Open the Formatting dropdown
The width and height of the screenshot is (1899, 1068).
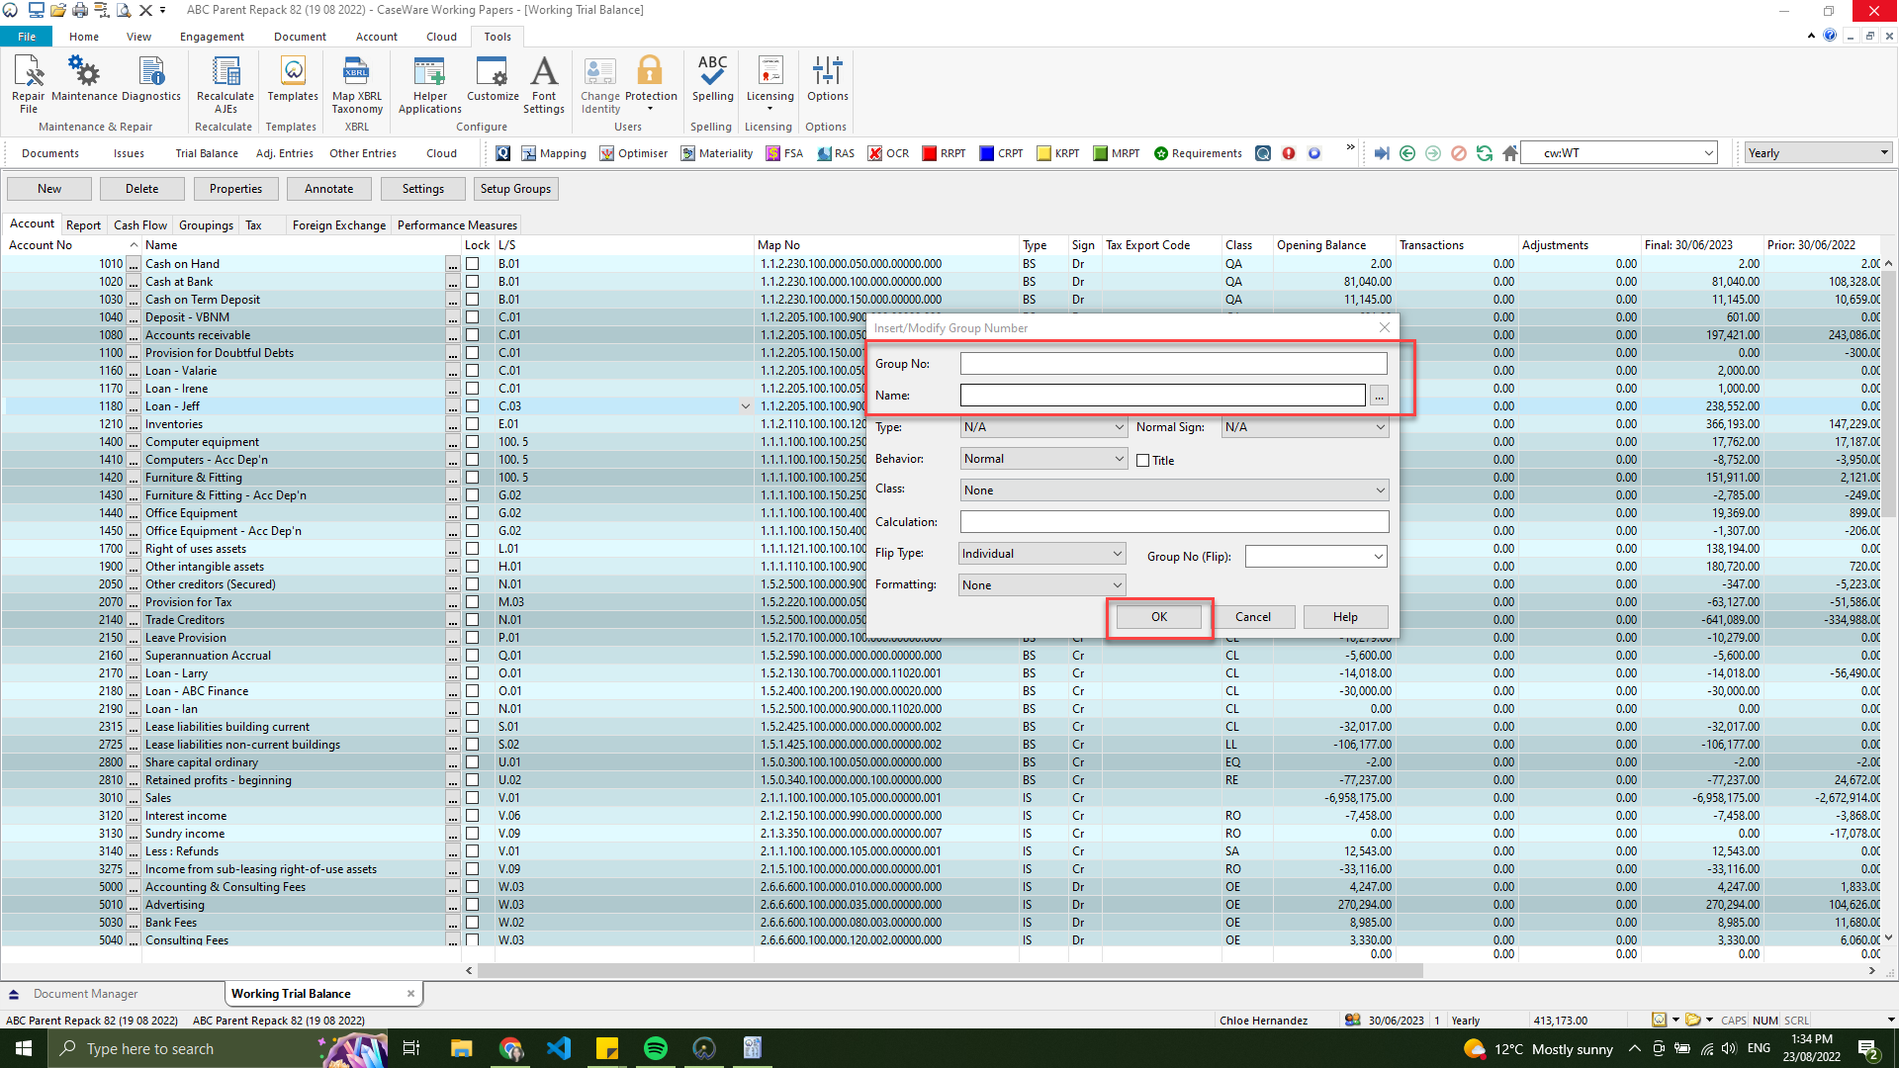click(x=1041, y=585)
